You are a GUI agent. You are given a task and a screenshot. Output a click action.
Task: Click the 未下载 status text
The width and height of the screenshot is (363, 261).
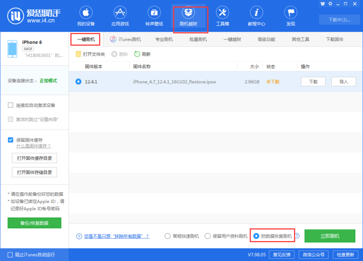pyautogui.click(x=273, y=82)
